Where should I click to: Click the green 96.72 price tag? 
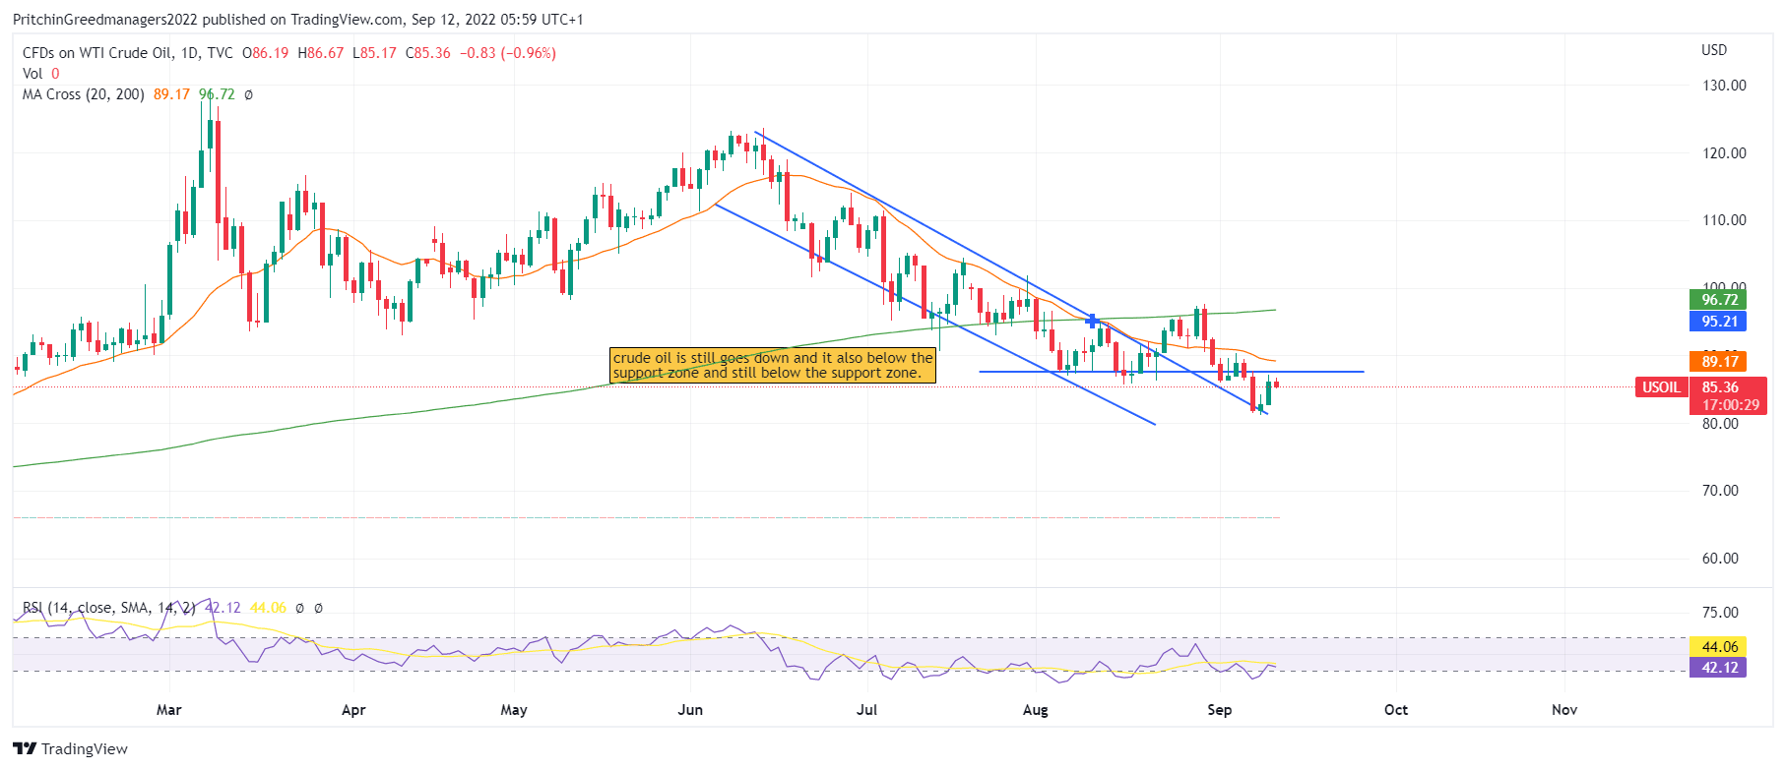point(1719,300)
